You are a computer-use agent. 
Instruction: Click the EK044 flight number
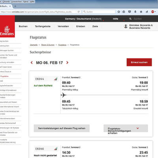click(x=39, y=79)
